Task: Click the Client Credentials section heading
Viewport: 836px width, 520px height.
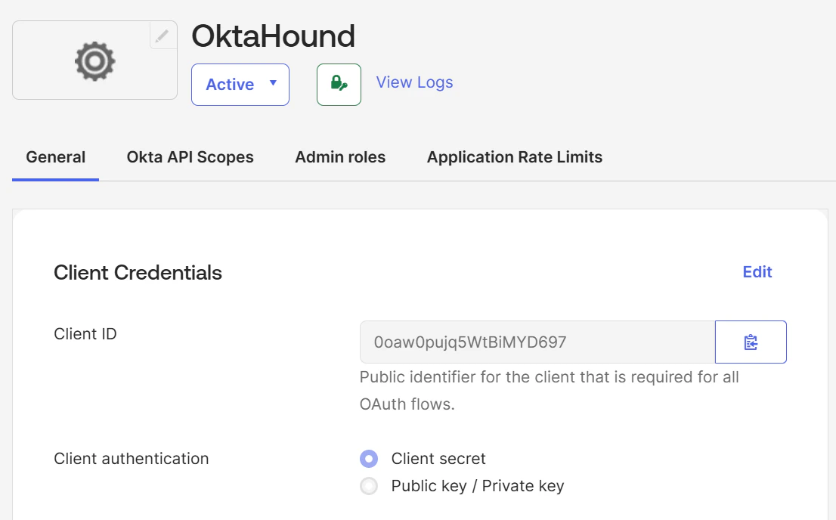Action: click(x=138, y=273)
